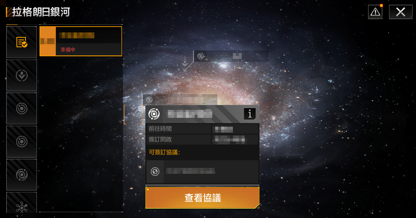416x218 pixels.
Task: Click the spiral galaxy icon in popup header
Action: (x=154, y=114)
